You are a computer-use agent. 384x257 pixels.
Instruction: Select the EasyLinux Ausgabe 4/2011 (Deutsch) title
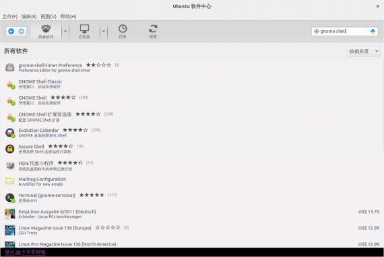[x=57, y=211]
